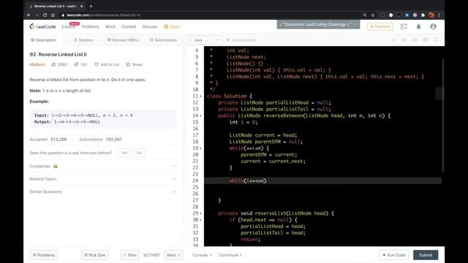Viewport: 468px width, 263px height.
Task: Open the Submissions tab
Action: 163,39
